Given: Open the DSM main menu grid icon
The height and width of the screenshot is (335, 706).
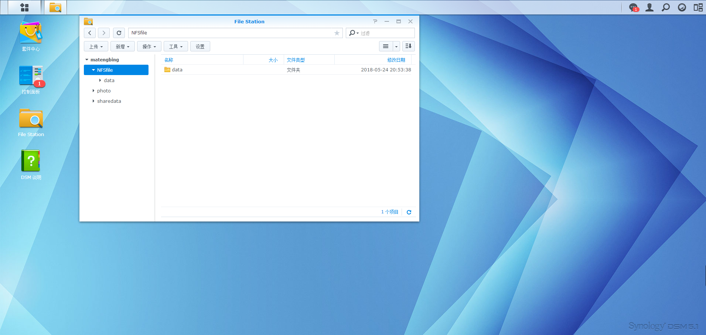Looking at the screenshot, I should coord(24,7).
